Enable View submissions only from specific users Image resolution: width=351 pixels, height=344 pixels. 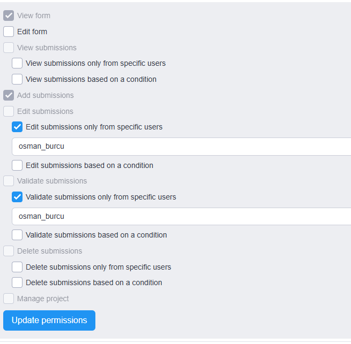17,63
